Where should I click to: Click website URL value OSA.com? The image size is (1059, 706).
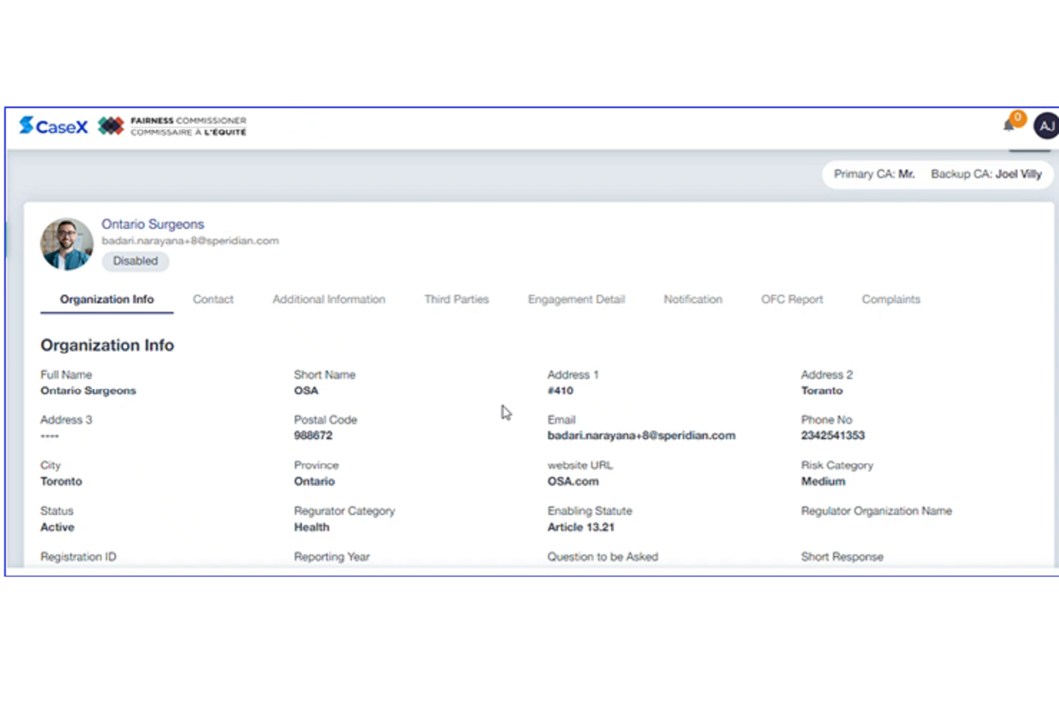point(573,481)
